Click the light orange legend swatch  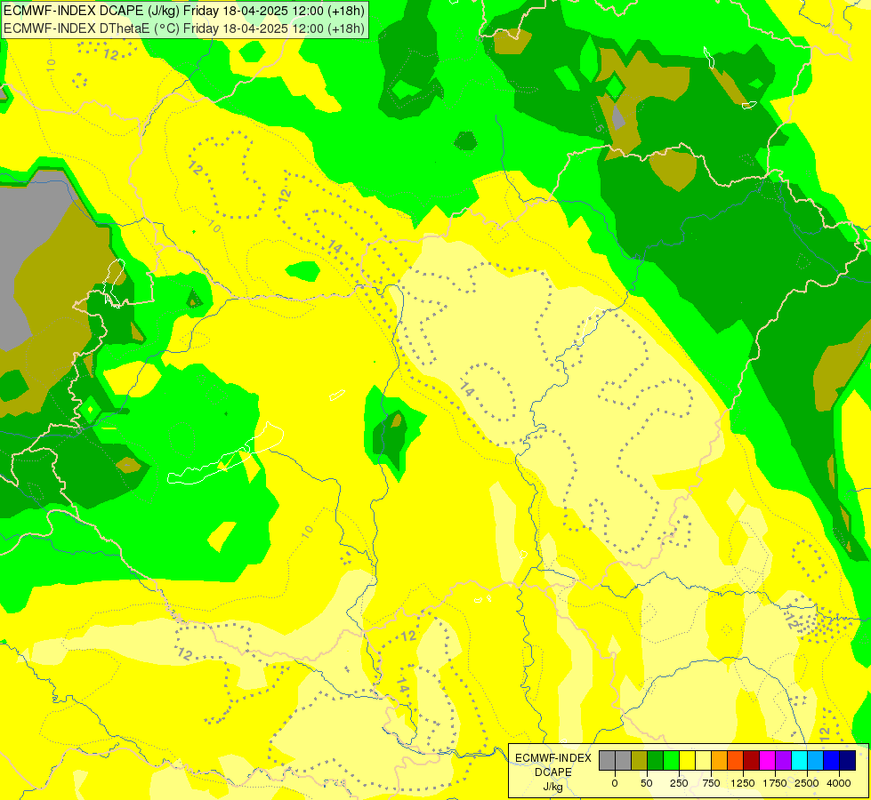click(720, 760)
